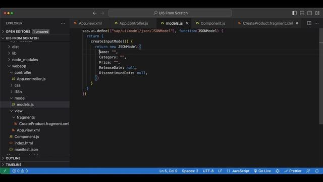
Task: Click the Category property in code
Action: pos(107,57)
